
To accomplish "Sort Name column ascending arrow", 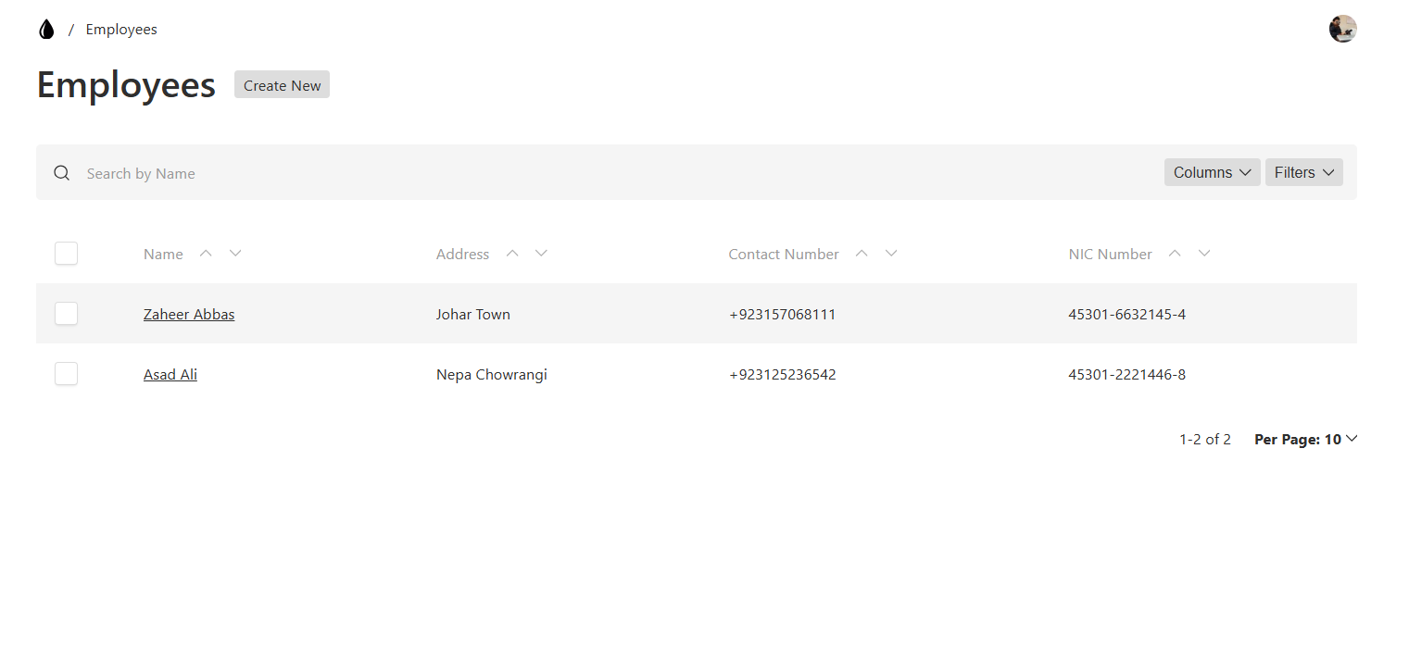I will pos(206,253).
